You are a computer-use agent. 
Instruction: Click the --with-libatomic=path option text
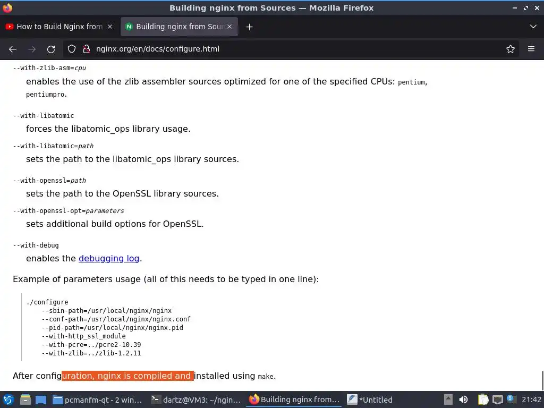coord(53,146)
